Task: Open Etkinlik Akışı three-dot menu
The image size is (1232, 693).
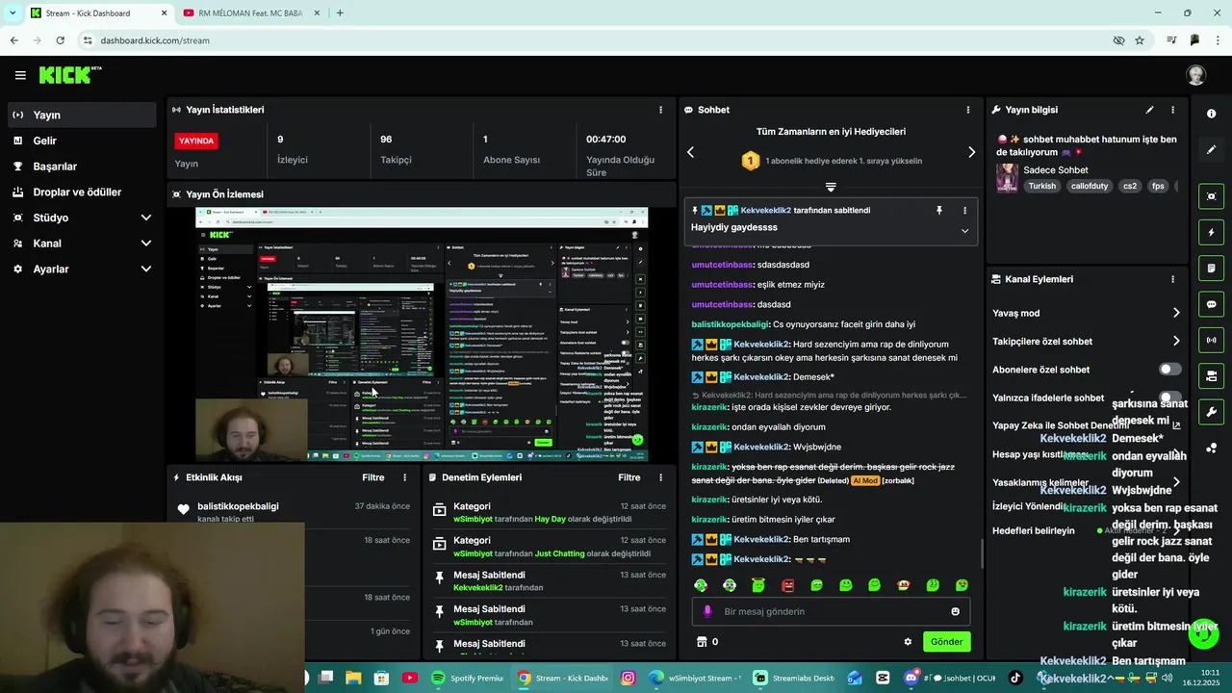Action: point(404,477)
